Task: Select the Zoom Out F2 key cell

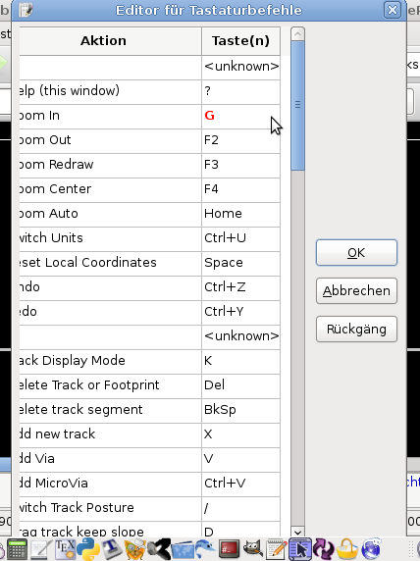Action: 241,140
